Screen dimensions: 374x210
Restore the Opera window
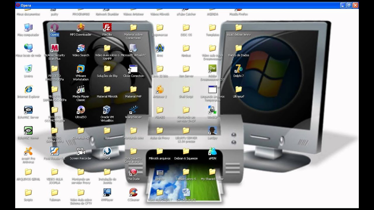pyautogui.click(x=349, y=5)
